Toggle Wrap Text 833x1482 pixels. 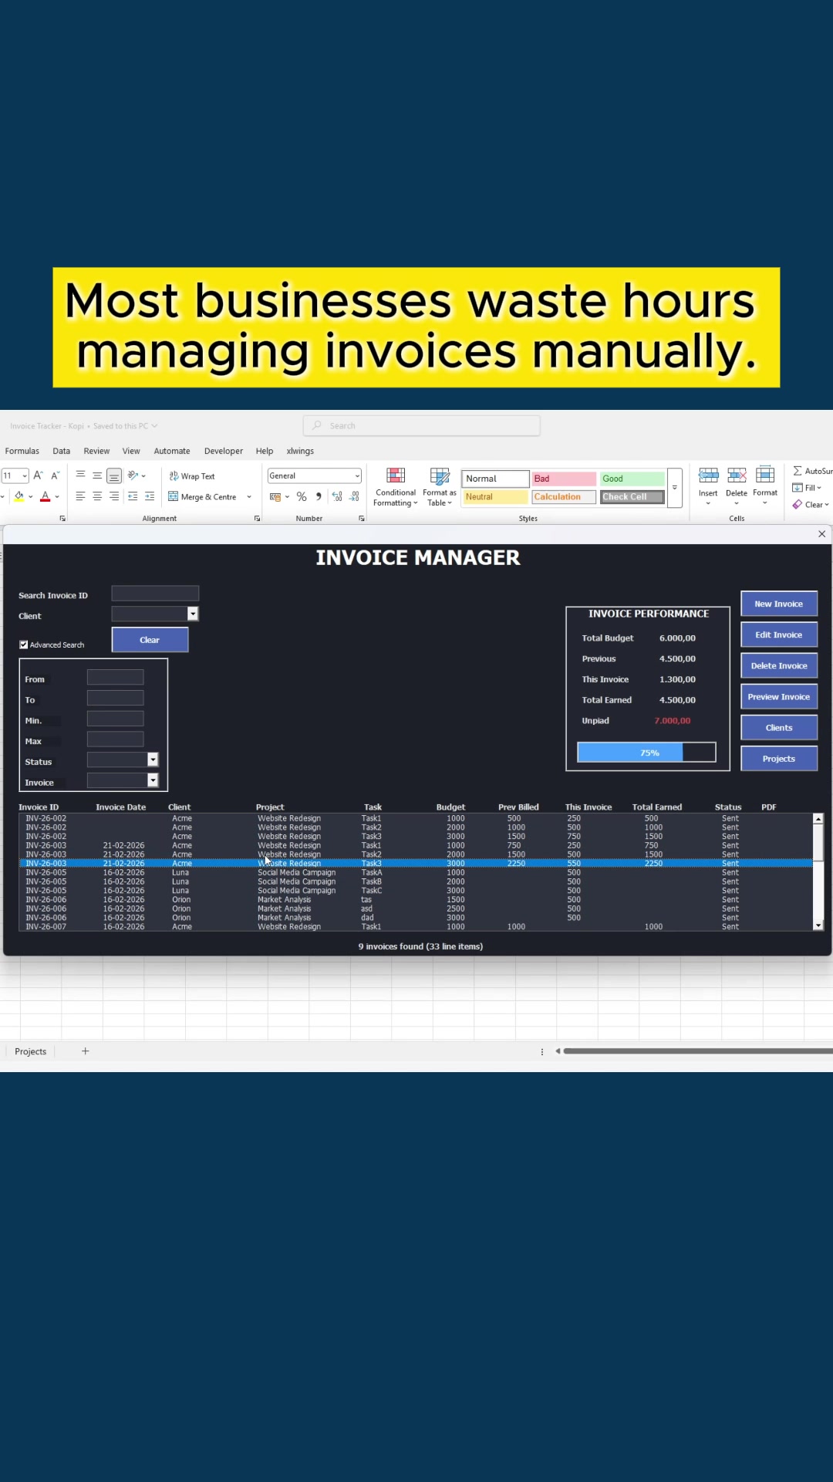tap(192, 476)
